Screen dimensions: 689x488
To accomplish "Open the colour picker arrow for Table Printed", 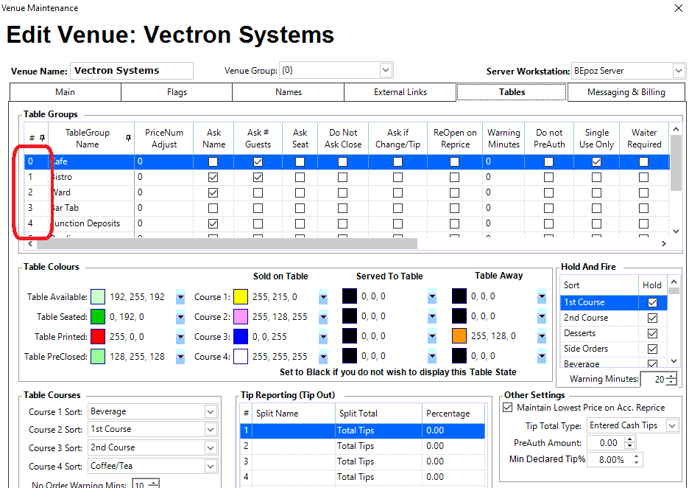I will point(180,337).
